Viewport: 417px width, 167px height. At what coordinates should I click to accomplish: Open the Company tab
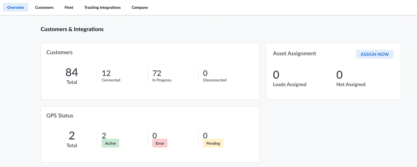pyautogui.click(x=140, y=7)
